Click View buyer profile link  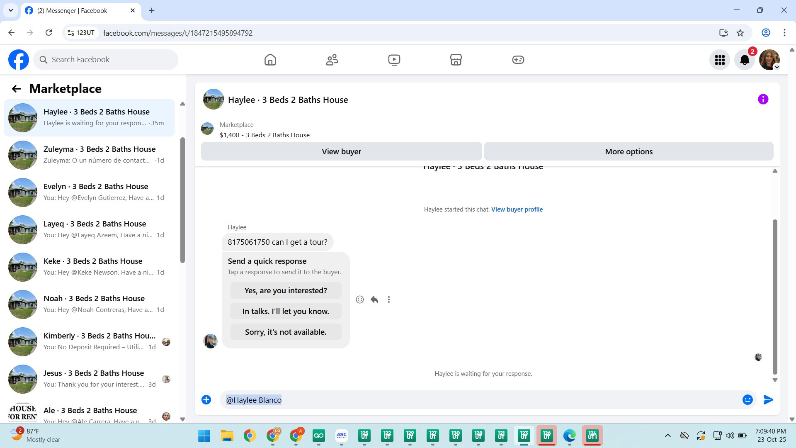click(x=517, y=209)
